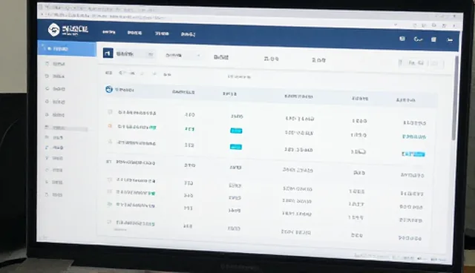475x273 pixels.
Task: Click the boxed page control at toolbar's right end
Action: click(421, 63)
